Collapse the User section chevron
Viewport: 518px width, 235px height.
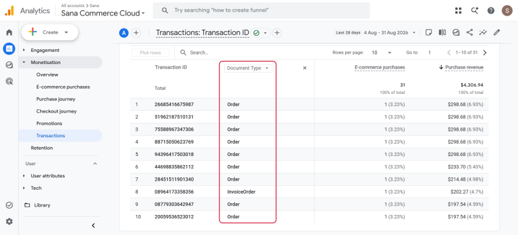click(95, 164)
